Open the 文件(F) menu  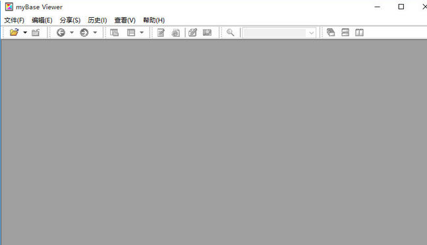click(14, 20)
